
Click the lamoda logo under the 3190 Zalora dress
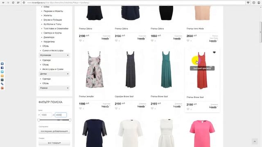point(141,38)
